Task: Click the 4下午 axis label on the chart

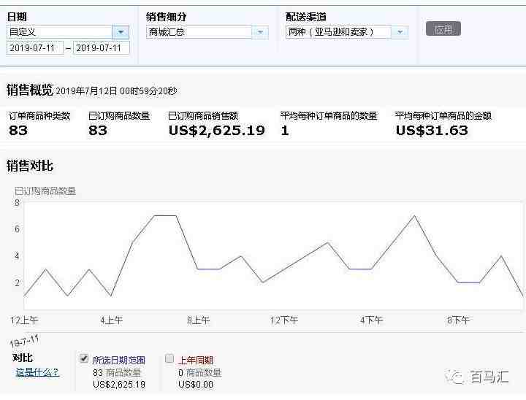Action: pyautogui.click(x=371, y=320)
